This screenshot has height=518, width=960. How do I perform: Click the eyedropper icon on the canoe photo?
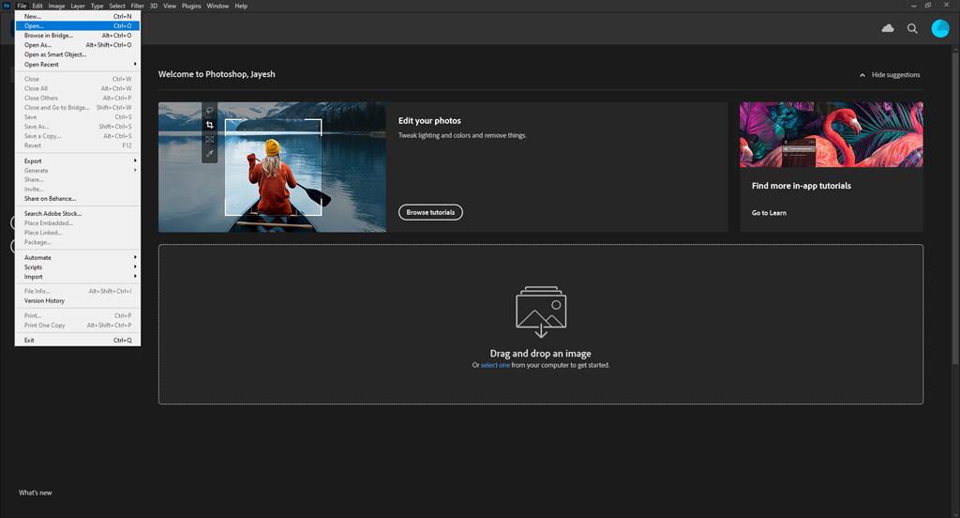[209, 153]
